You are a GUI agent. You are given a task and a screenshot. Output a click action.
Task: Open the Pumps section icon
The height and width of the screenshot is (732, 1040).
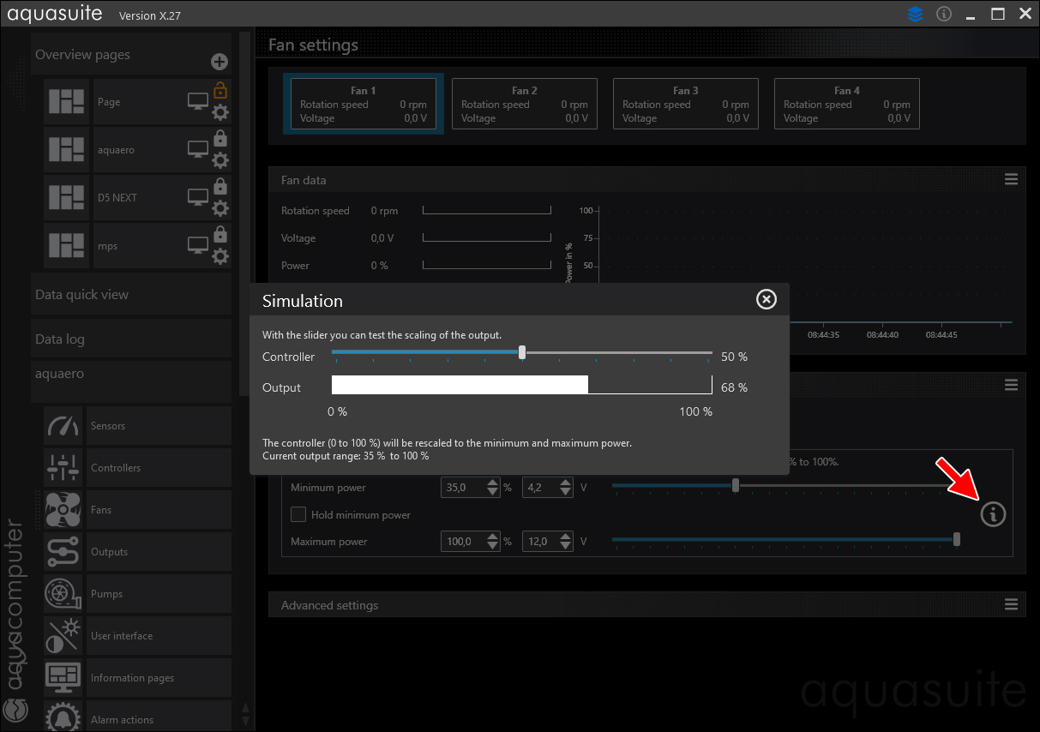[x=63, y=594]
